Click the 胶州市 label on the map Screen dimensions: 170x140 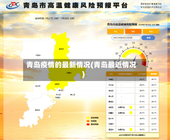[x=38, y=86]
